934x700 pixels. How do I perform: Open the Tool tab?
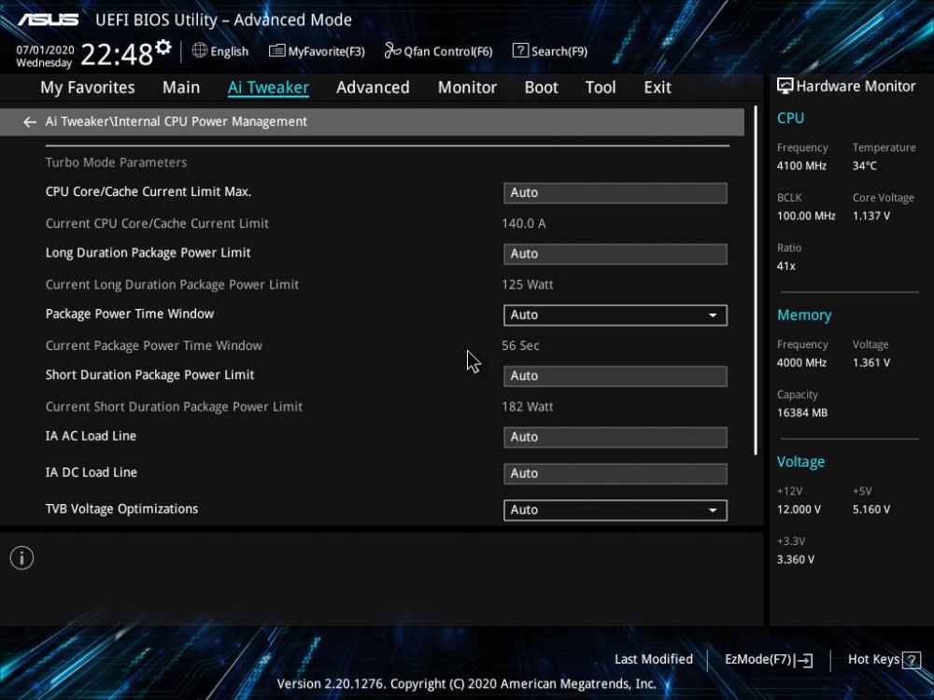601,88
